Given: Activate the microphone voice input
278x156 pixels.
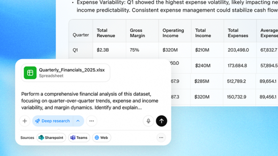Looking at the screenshot, I should pyautogui.click(x=148, y=121).
